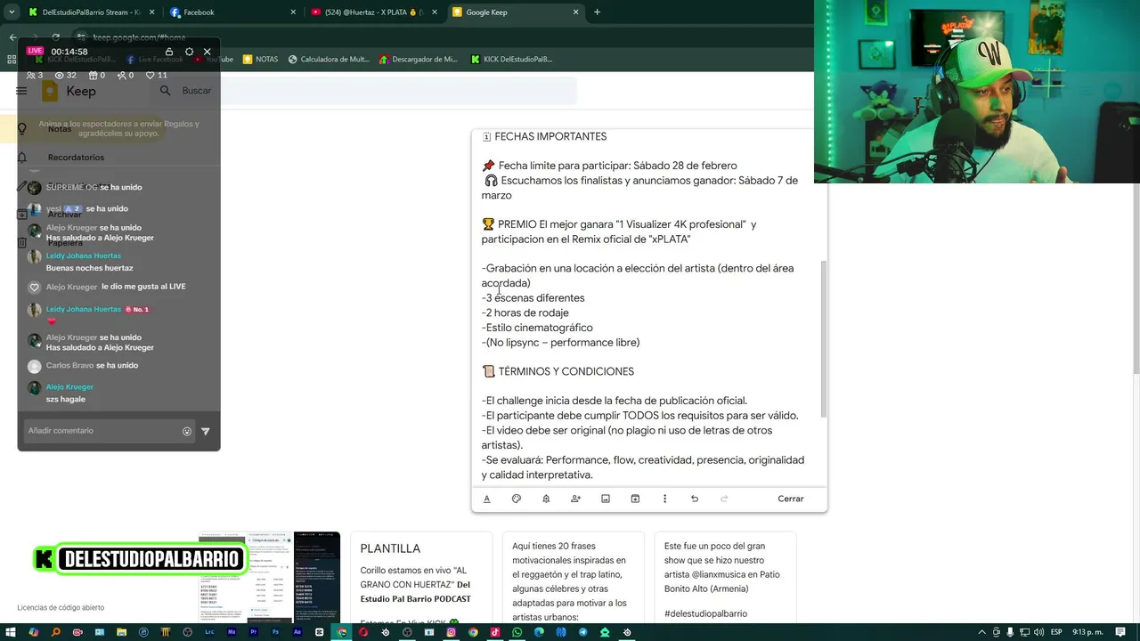Open the 20 frases motivacionales note card
The height and width of the screenshot is (641, 1140).
pyautogui.click(x=574, y=577)
